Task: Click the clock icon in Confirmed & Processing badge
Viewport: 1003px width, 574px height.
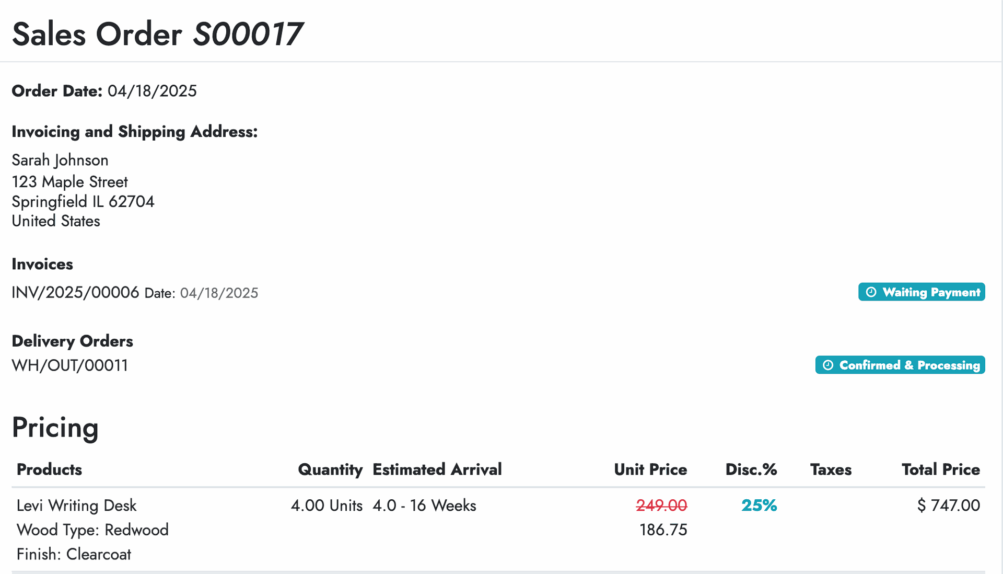Action: click(x=828, y=365)
